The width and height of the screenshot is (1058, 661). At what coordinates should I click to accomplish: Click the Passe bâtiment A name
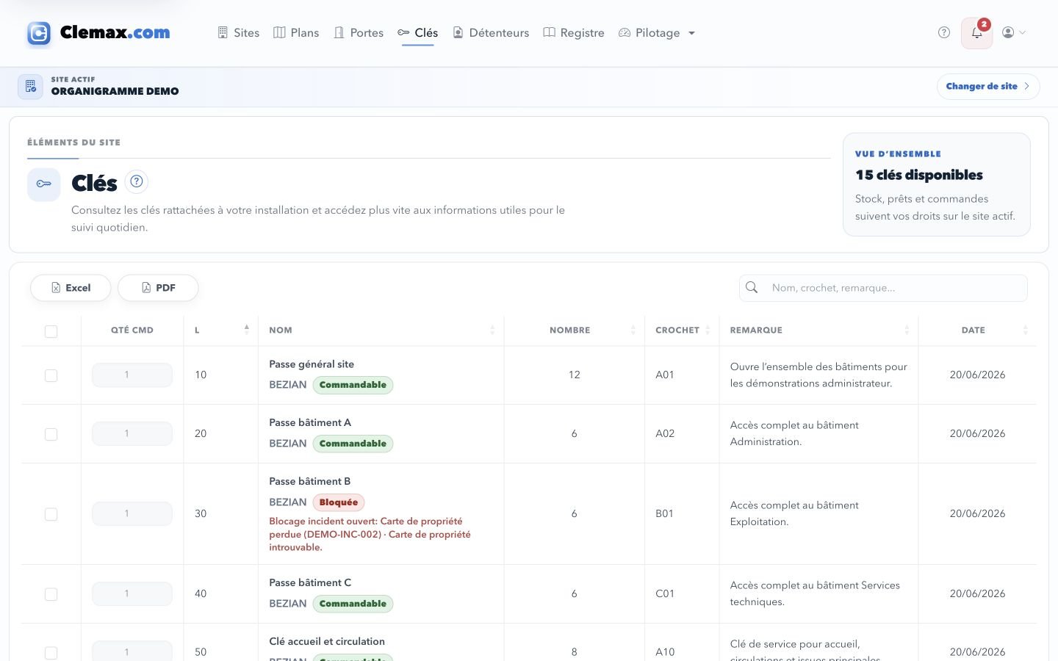(x=310, y=423)
